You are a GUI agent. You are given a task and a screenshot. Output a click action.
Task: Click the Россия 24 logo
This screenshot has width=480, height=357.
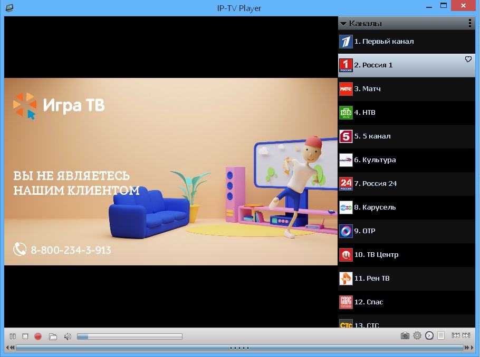[346, 184]
